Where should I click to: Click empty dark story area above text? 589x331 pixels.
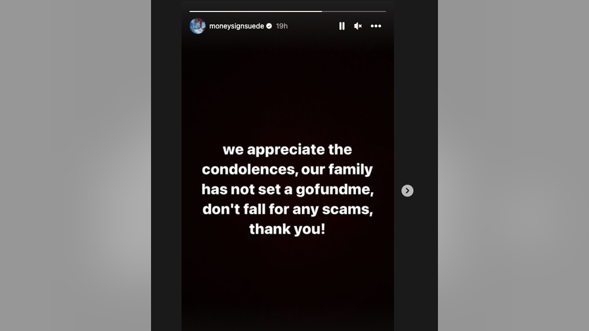coord(288,90)
